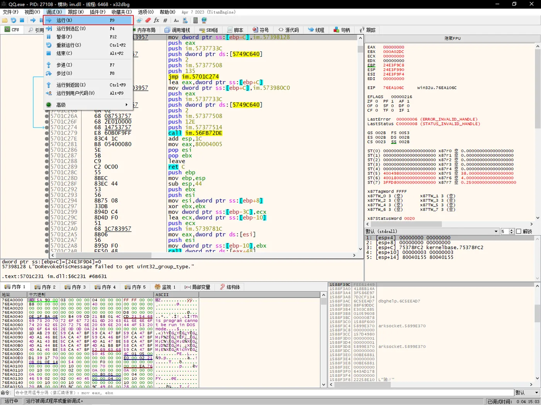Click the red patches toolbar icon
The height and width of the screenshot is (405, 541).
(x=148, y=20)
